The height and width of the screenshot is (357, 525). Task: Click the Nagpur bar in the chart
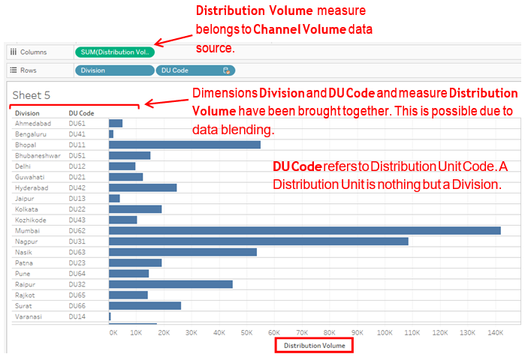pyautogui.click(x=258, y=241)
